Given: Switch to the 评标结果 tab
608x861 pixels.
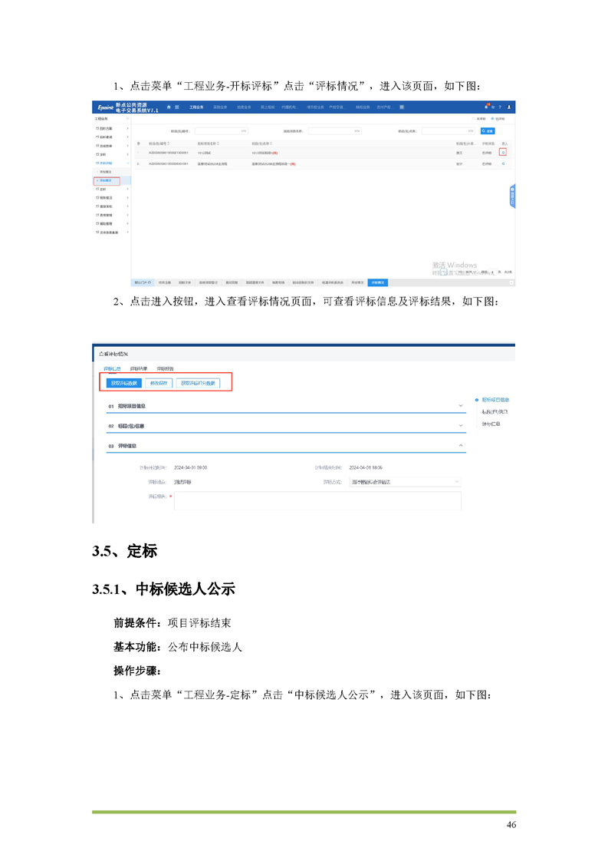Looking at the screenshot, I should (139, 369).
